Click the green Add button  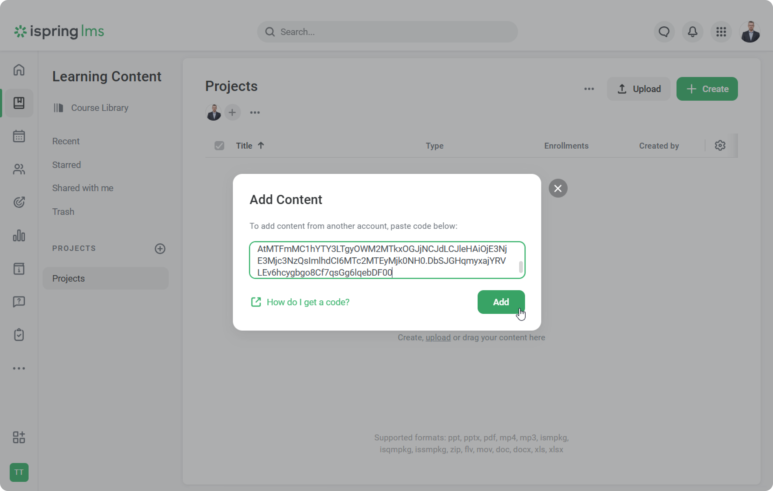click(501, 302)
